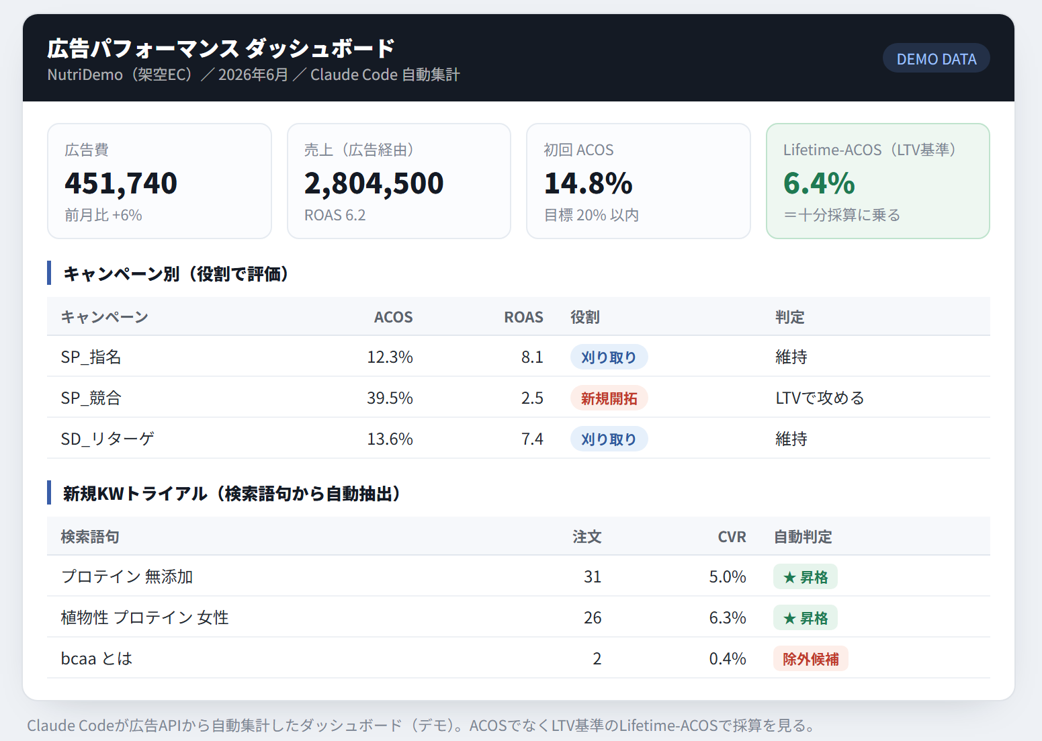Click order count 31 for プロテイン 無添加
1042x741 pixels.
[593, 576]
